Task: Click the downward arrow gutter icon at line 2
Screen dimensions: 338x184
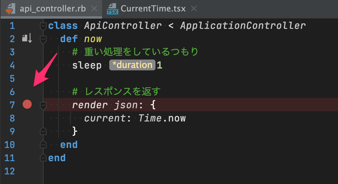Action: [x=29, y=38]
